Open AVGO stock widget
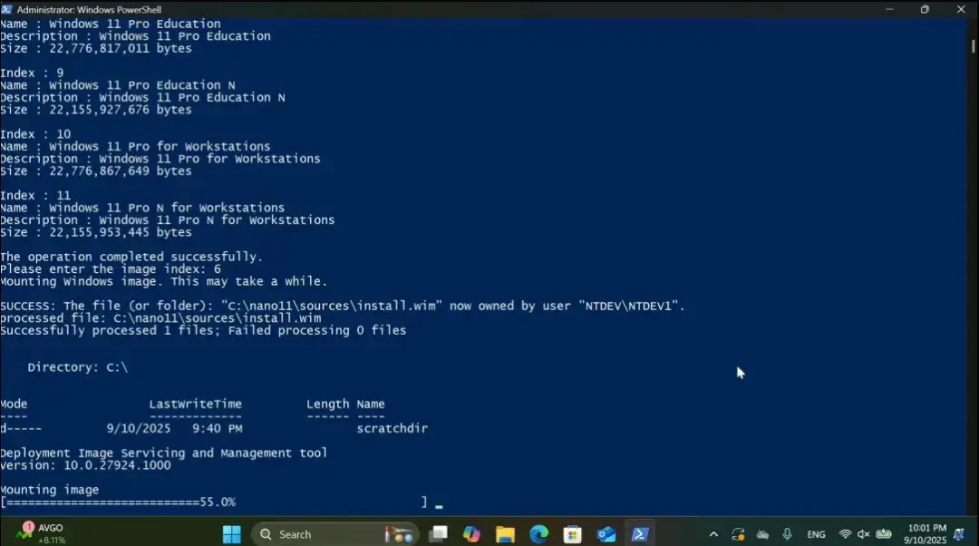This screenshot has width=979, height=546. pos(42,533)
